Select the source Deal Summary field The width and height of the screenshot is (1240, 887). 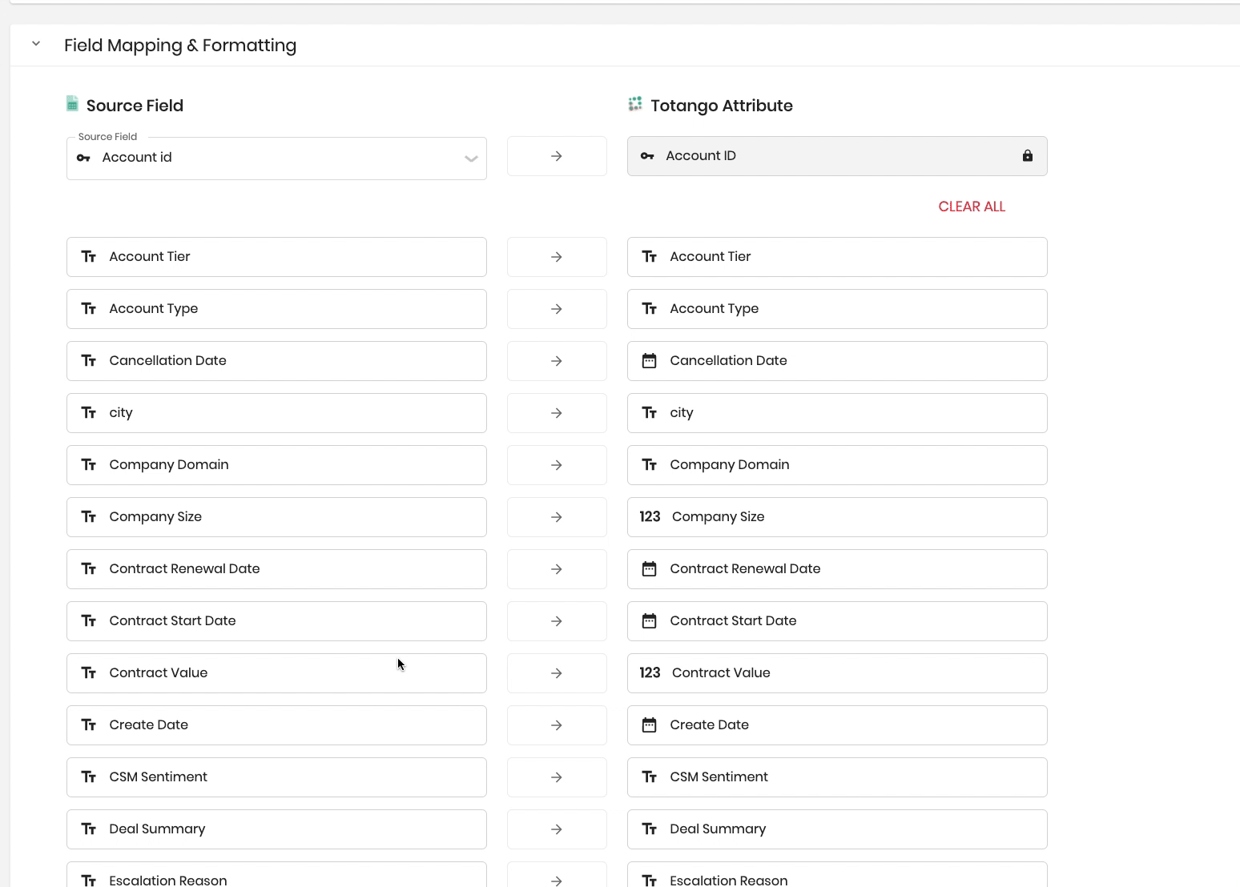point(276,829)
